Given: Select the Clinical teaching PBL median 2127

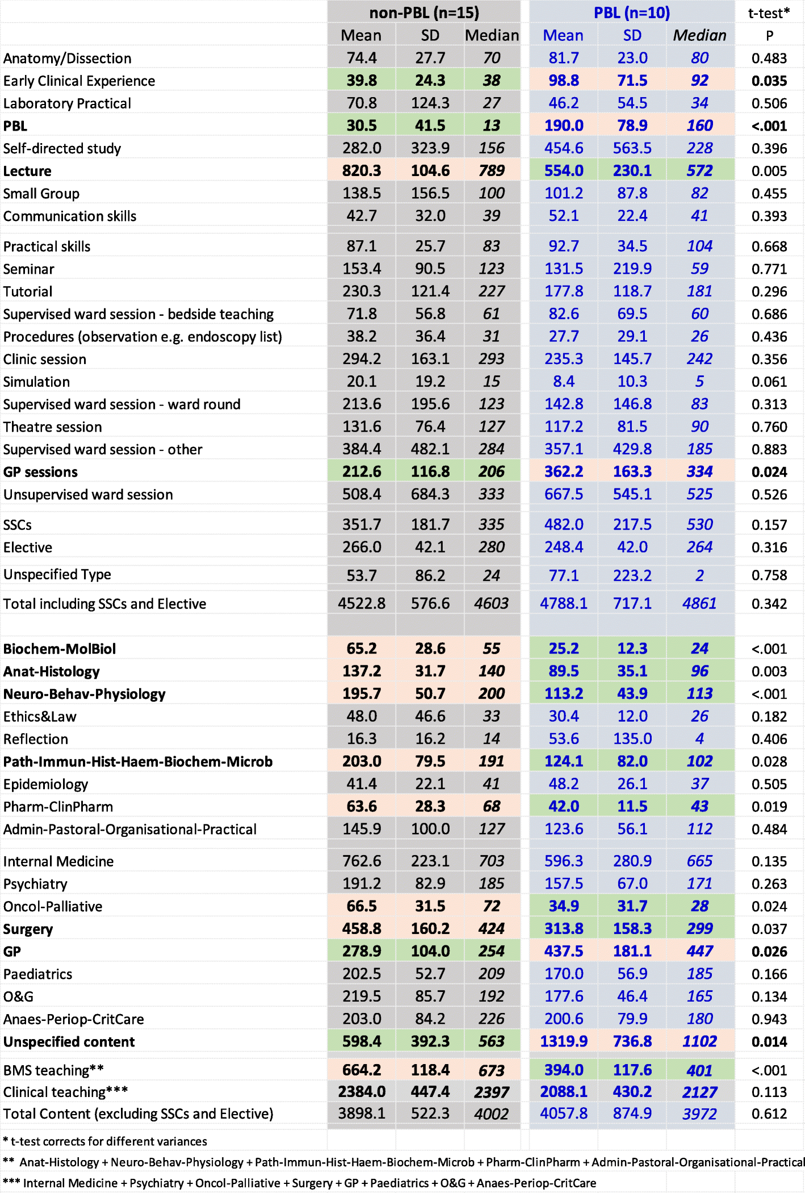Looking at the screenshot, I should tap(699, 1092).
